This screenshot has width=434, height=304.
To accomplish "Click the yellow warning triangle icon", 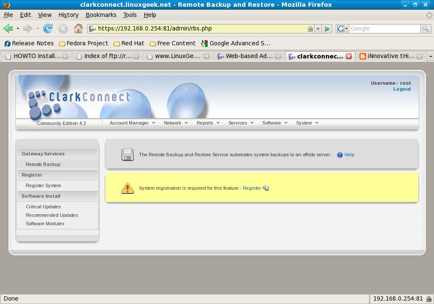I will pyautogui.click(x=128, y=188).
